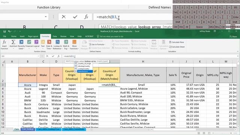Viewport: 240px width, 135px height.
Task: Select column B header
Action: pyautogui.click(x=27, y=61)
